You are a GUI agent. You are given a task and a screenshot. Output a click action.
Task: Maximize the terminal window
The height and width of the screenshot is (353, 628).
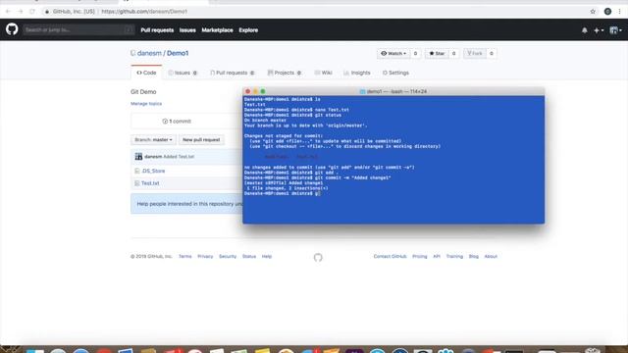point(263,91)
